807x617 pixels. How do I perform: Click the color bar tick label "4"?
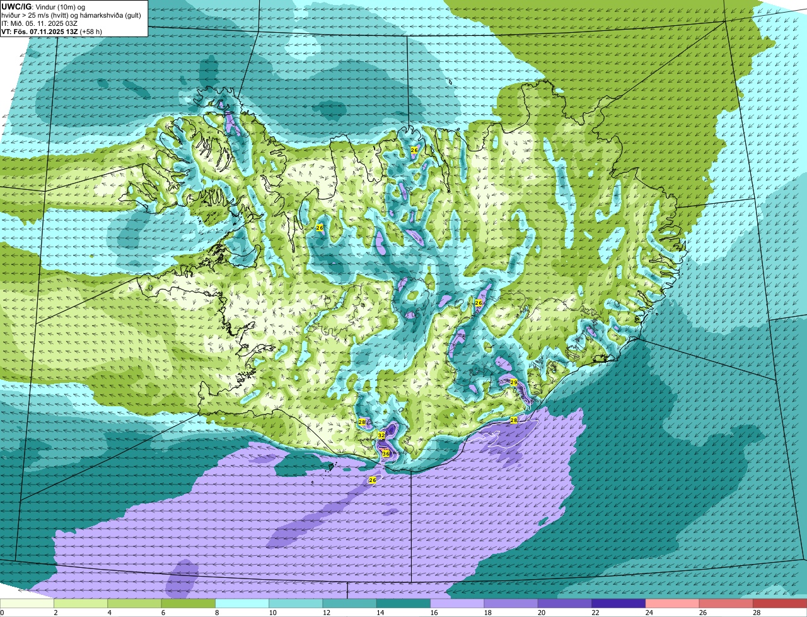109,613
